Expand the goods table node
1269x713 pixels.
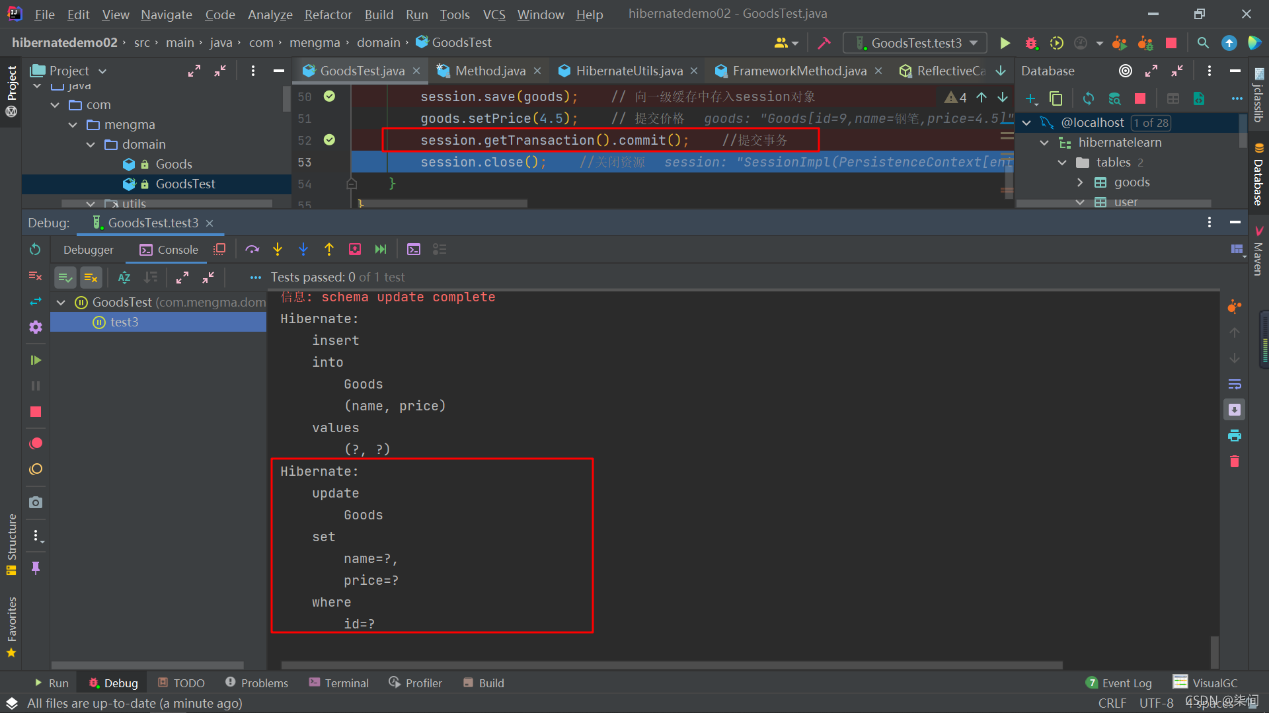(1080, 182)
